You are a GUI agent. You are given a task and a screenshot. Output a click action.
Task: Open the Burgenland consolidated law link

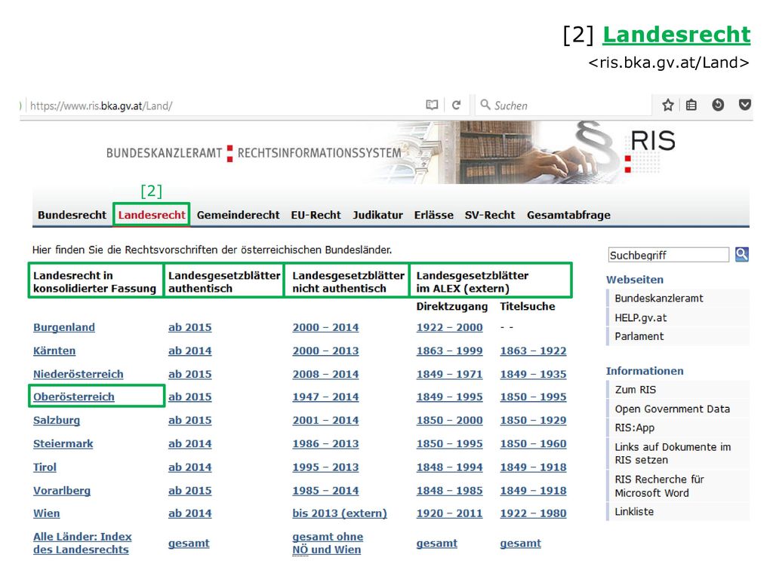tap(64, 327)
